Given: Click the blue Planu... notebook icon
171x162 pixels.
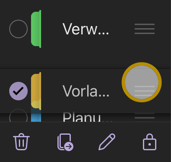Looking at the screenshot, I should click(x=36, y=116).
